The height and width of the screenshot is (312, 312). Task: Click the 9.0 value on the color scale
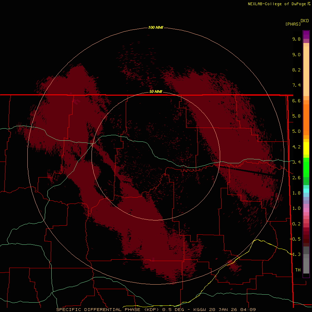click(296, 54)
